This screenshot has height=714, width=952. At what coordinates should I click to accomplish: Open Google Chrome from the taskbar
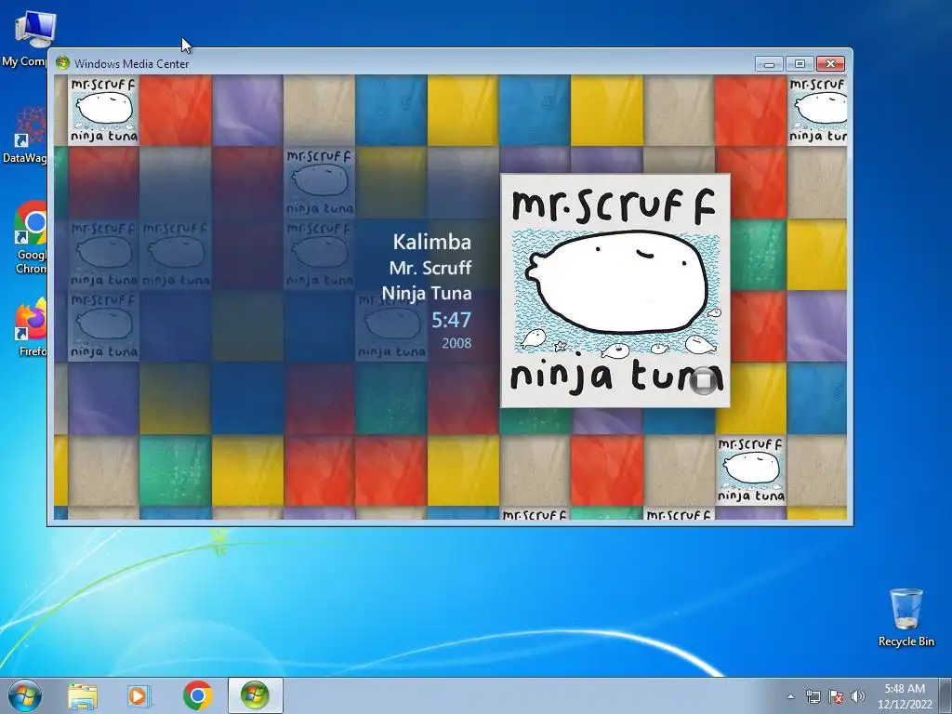(x=197, y=695)
